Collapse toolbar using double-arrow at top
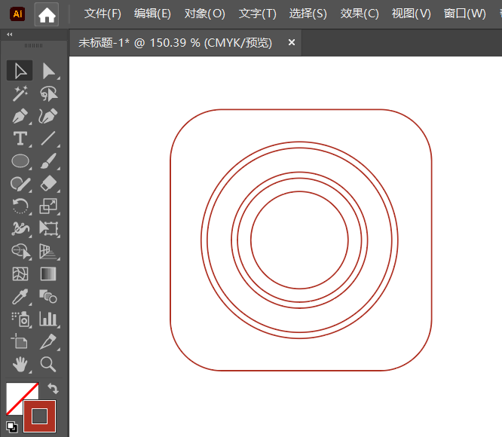This screenshot has height=437, width=502. coord(9,35)
